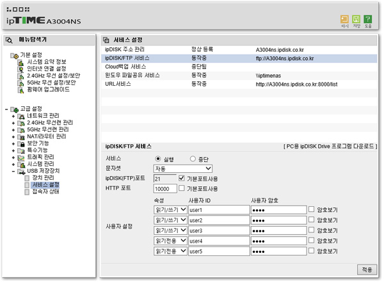Image resolution: width=384 pixels, height=283 pixels.
Task: Click the 2.4GHz 무선 설정/보안 icon
Action: coord(21,76)
